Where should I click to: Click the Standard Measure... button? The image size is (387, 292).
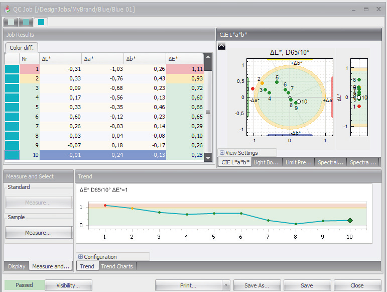pyautogui.click(x=38, y=203)
